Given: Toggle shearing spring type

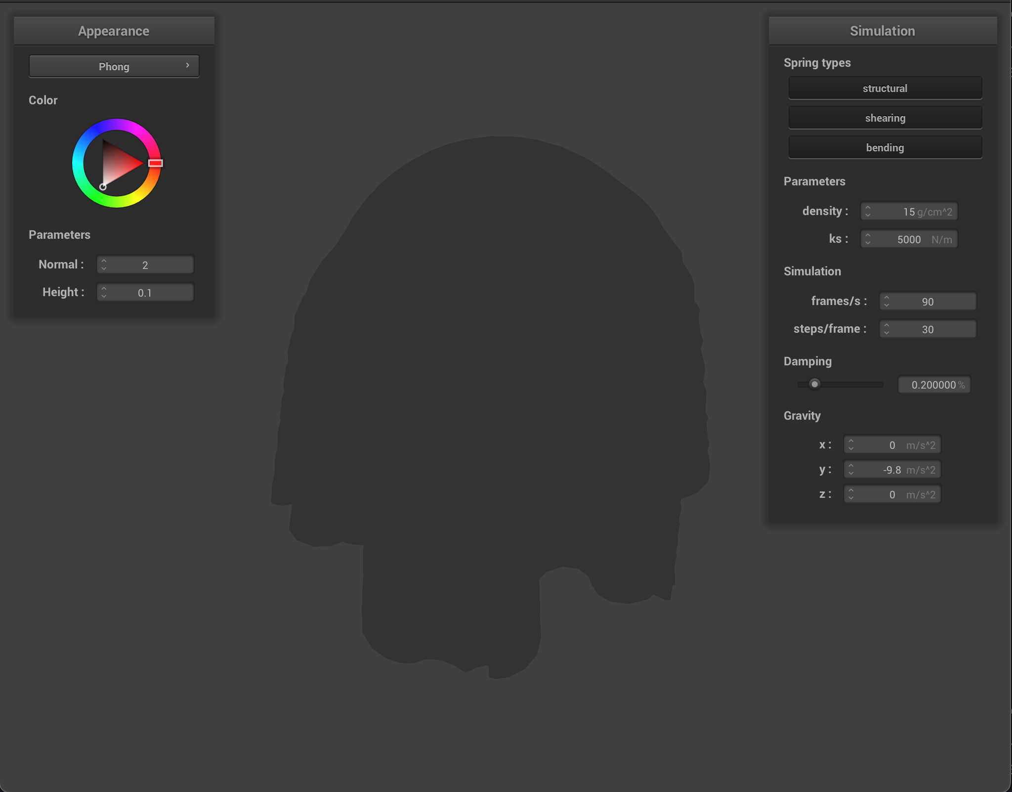Looking at the screenshot, I should point(885,117).
